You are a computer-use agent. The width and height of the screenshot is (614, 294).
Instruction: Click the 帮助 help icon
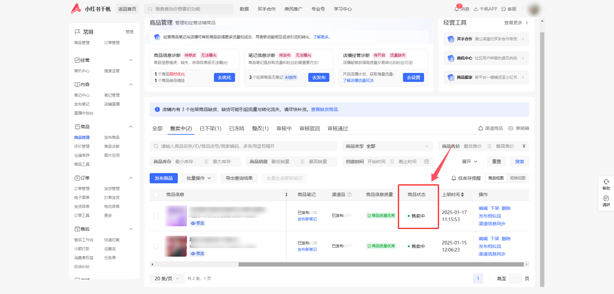click(606, 182)
